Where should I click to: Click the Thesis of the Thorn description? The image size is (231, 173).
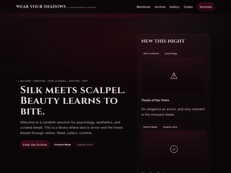[x=173, y=112]
